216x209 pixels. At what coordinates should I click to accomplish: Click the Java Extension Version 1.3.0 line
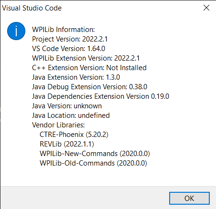76,77
